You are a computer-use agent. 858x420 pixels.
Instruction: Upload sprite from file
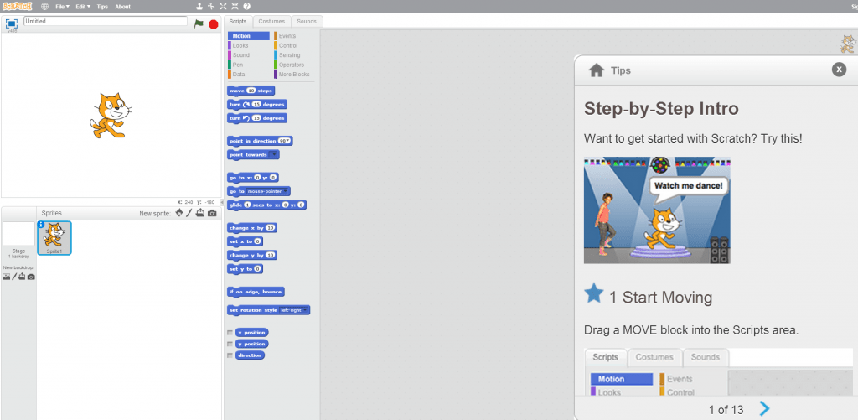(200, 213)
